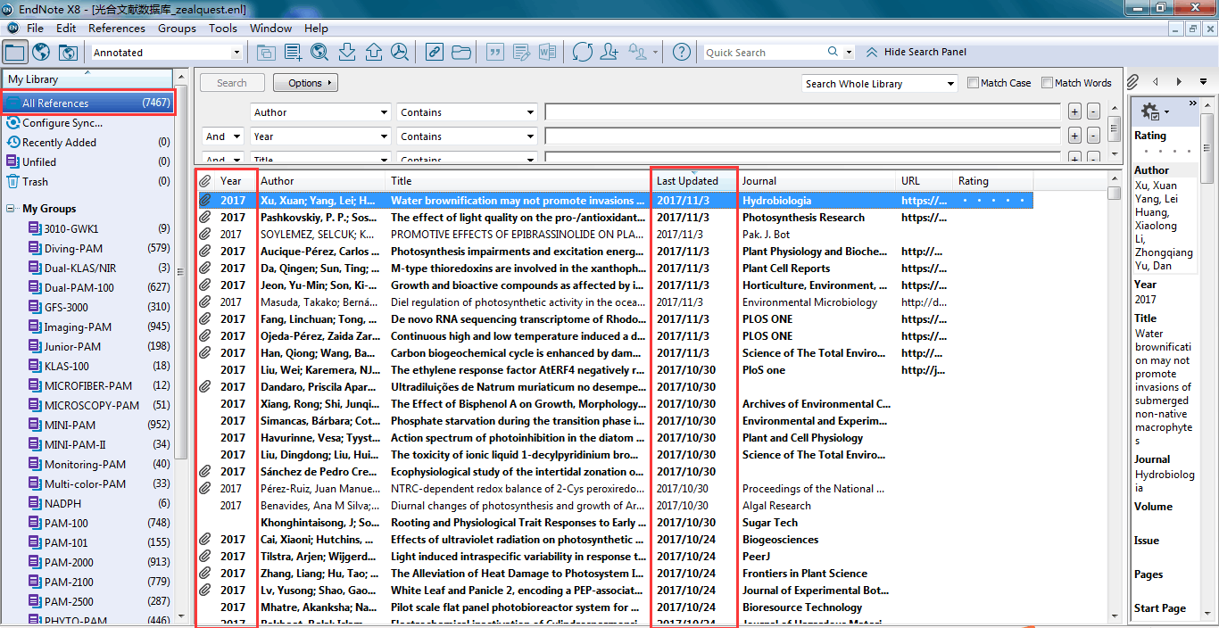Open the Find Full Text PDF icon
The height and width of the screenshot is (628, 1219).
[400, 52]
